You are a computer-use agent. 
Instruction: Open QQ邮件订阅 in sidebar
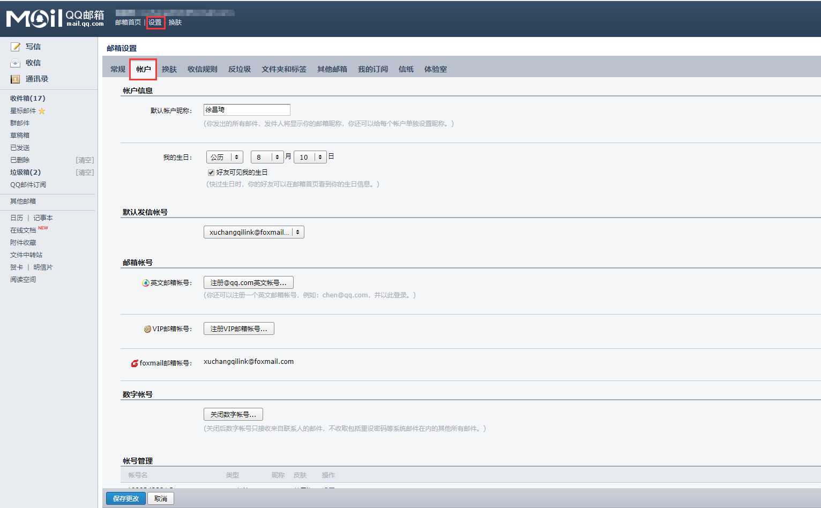tap(28, 185)
